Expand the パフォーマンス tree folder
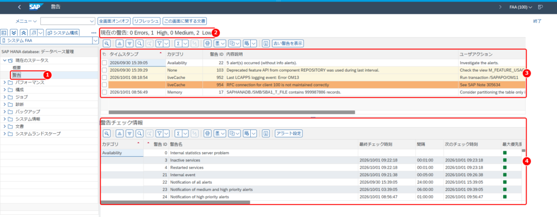 click(x=4, y=83)
